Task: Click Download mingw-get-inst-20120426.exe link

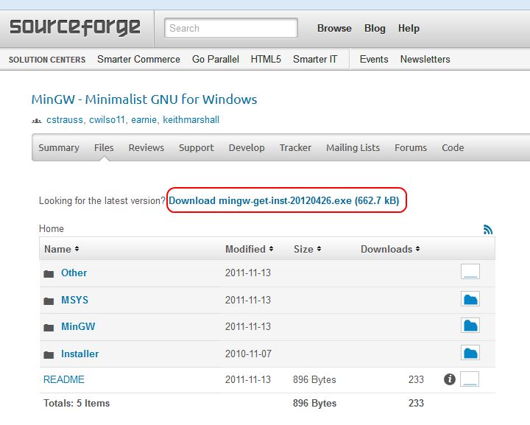Action: (284, 200)
